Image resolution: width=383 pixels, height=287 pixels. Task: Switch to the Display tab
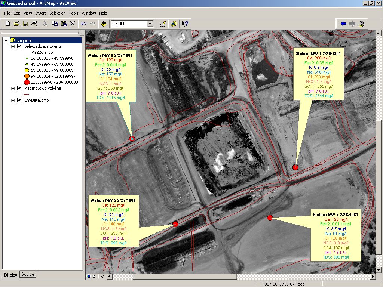click(x=10, y=275)
